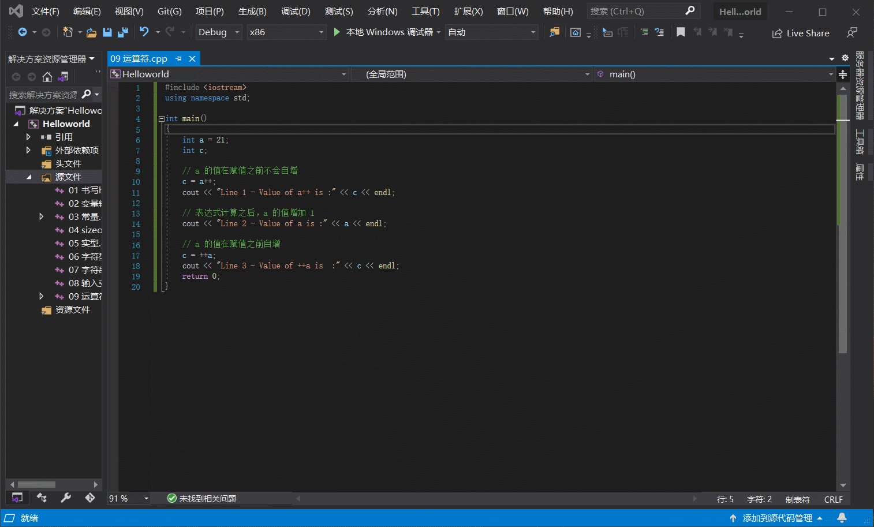The image size is (874, 527).
Task: Click the Undo arrow icon
Action: click(144, 32)
